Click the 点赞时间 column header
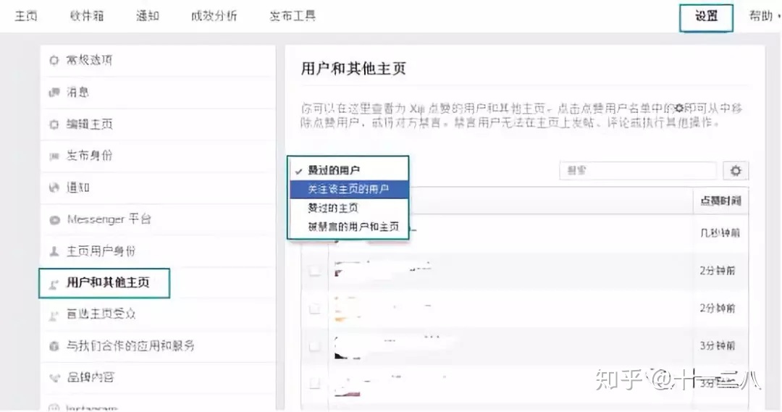 click(720, 201)
